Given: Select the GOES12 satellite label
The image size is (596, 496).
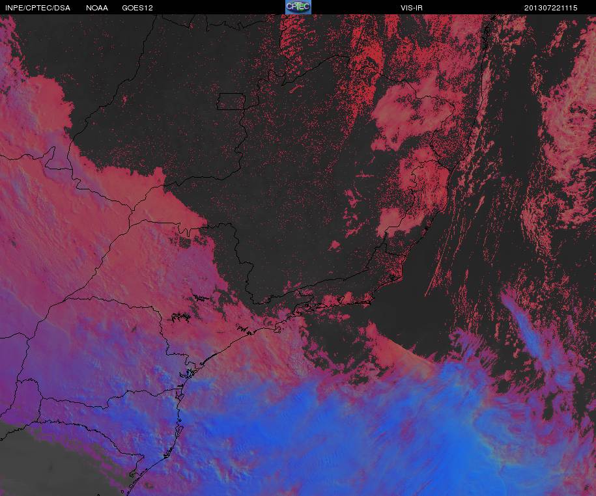Looking at the screenshot, I should tap(137, 8).
